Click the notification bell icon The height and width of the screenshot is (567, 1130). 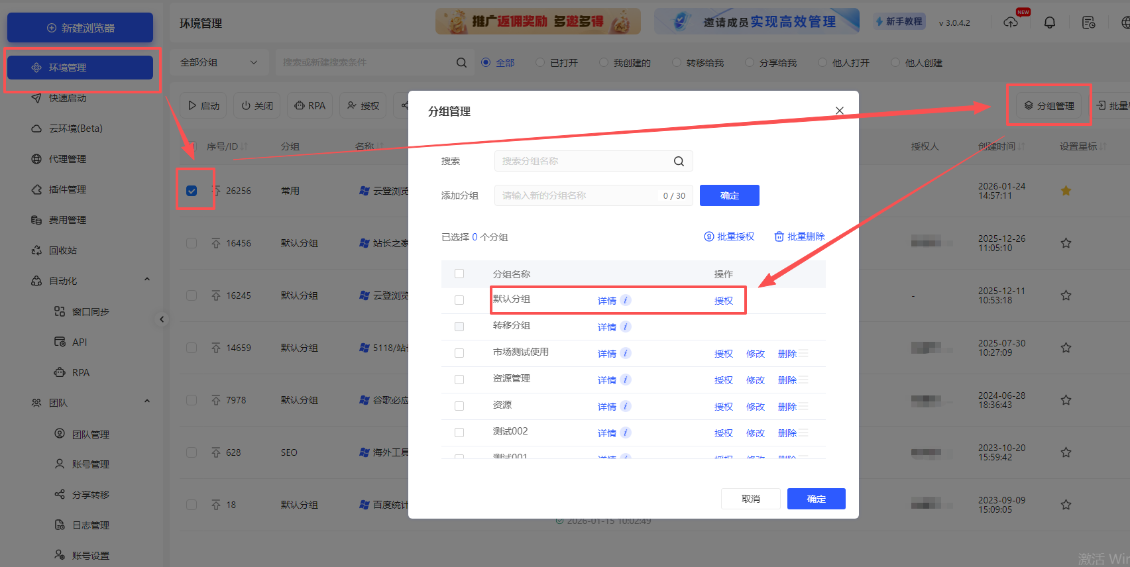[x=1050, y=23]
